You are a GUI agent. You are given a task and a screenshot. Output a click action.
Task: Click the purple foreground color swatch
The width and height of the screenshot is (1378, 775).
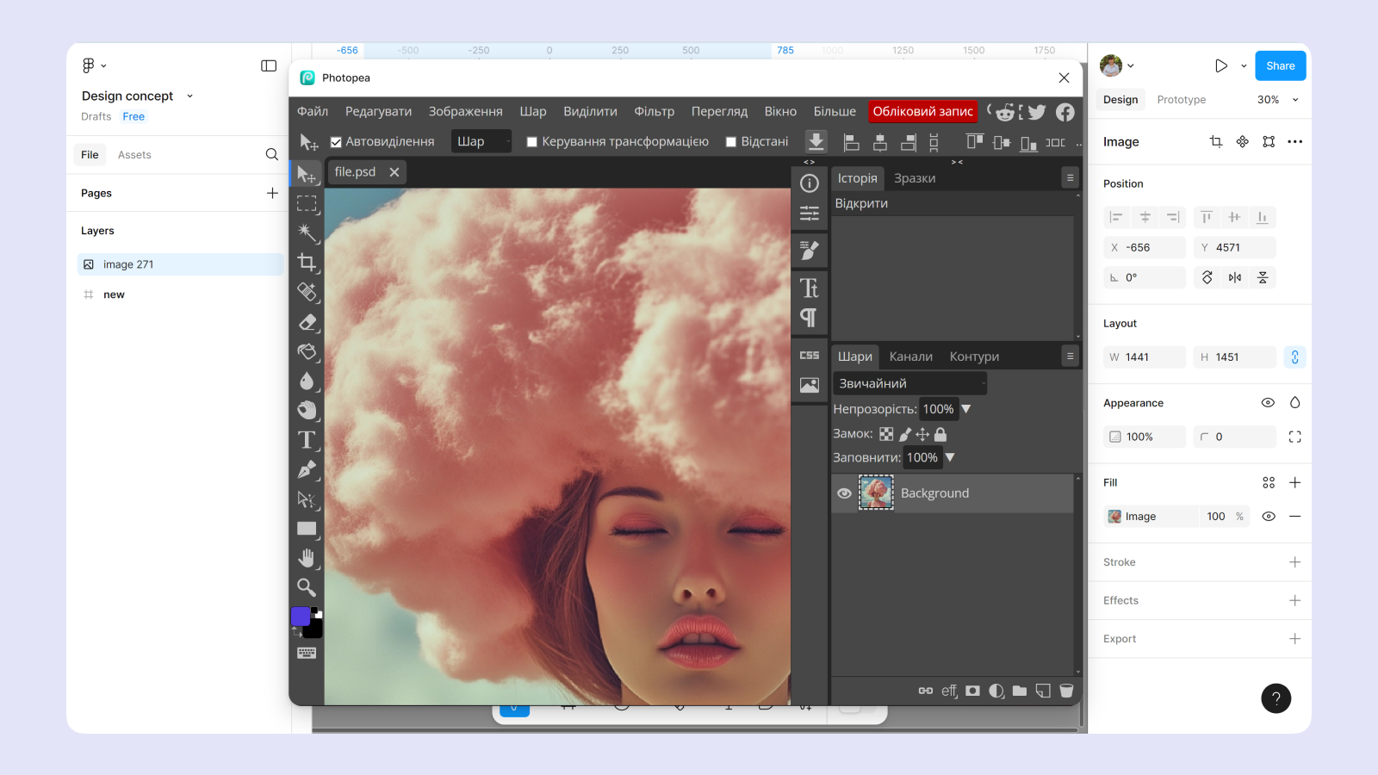coord(301,616)
